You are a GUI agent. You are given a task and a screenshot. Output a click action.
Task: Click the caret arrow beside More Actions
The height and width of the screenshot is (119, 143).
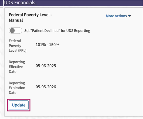pyautogui.click(x=130, y=16)
